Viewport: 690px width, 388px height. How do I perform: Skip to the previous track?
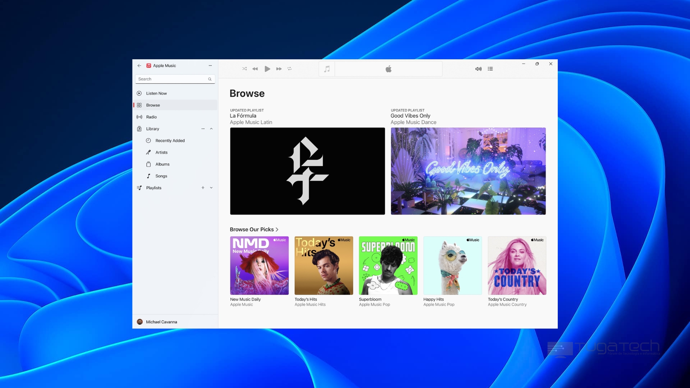(255, 69)
